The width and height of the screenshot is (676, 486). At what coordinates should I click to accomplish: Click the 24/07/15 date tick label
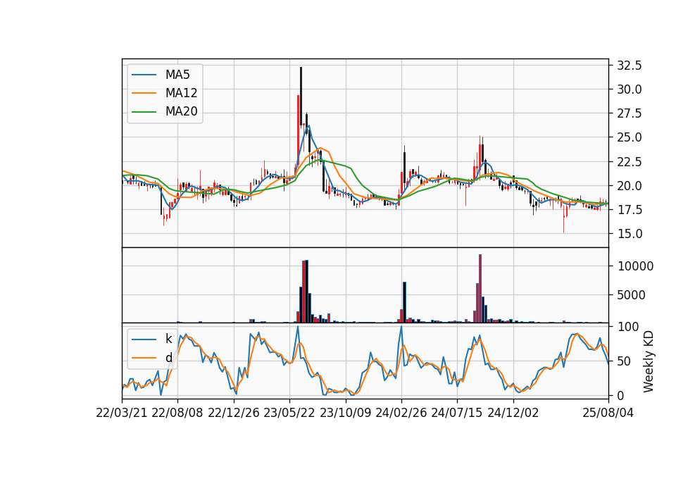457,413
